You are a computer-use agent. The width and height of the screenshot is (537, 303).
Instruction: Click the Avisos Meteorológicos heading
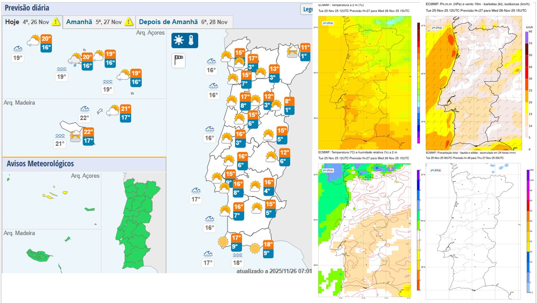click(x=40, y=164)
